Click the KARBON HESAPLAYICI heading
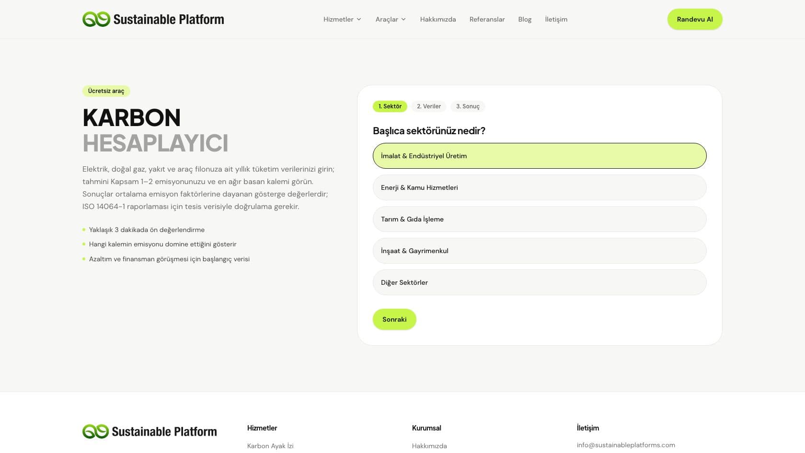 point(155,130)
